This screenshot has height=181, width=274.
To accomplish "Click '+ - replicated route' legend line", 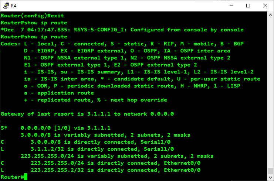I will point(95,100).
